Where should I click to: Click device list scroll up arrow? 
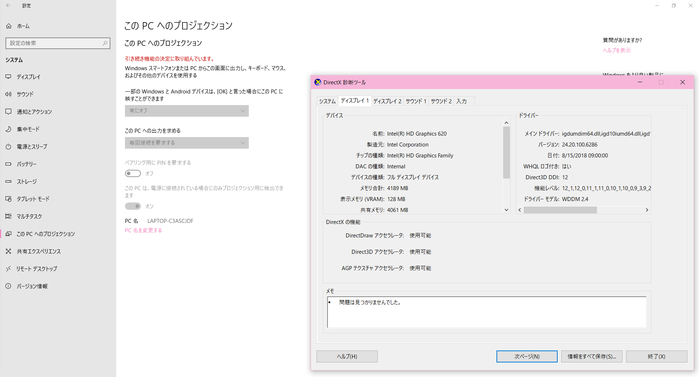point(506,123)
